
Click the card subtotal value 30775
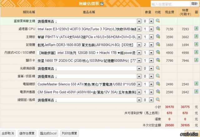point(185,107)
